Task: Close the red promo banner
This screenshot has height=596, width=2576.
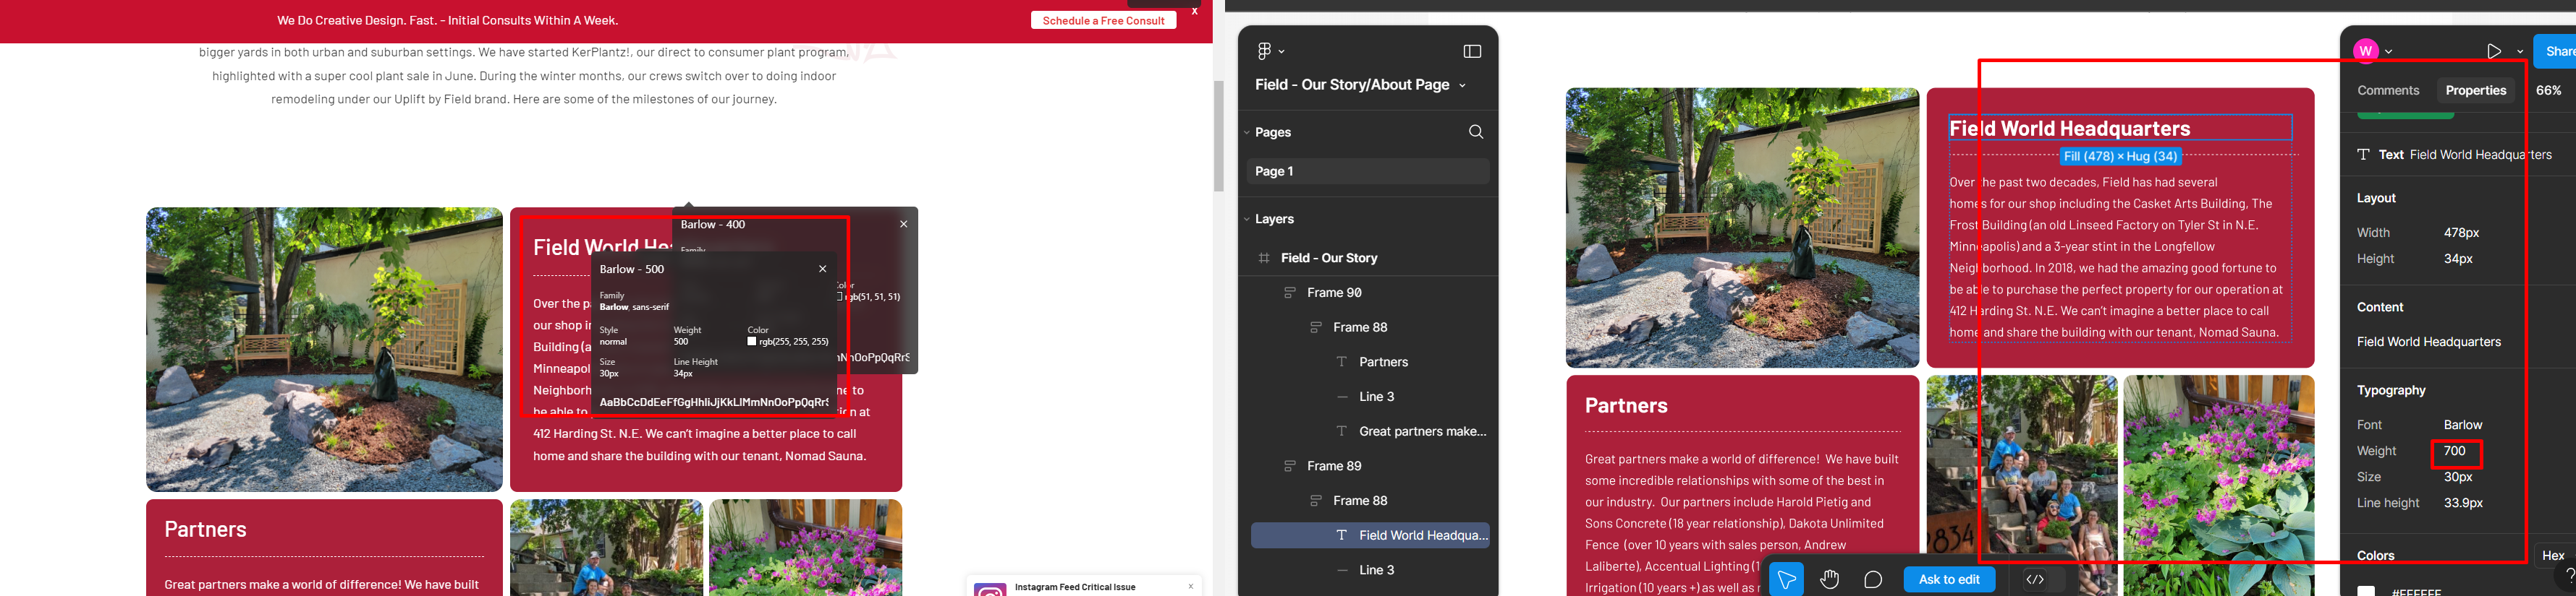Action: click(1194, 12)
